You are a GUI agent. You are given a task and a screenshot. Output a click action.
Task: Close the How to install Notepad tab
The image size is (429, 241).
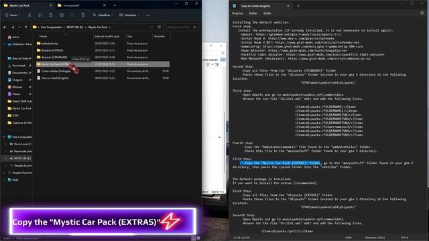pyautogui.click(x=288, y=6)
